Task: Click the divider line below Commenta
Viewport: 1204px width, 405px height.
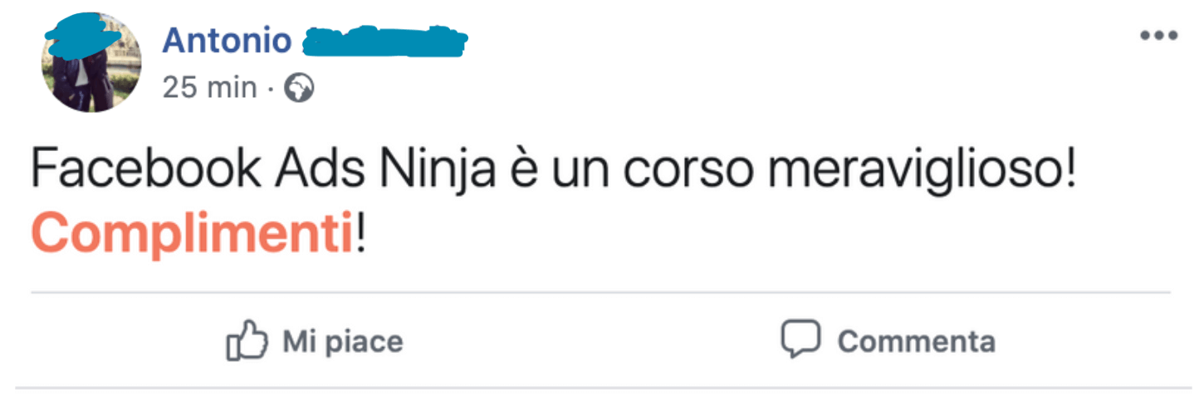Action: (x=604, y=387)
